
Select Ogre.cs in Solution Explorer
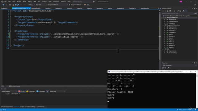pos(171,38)
